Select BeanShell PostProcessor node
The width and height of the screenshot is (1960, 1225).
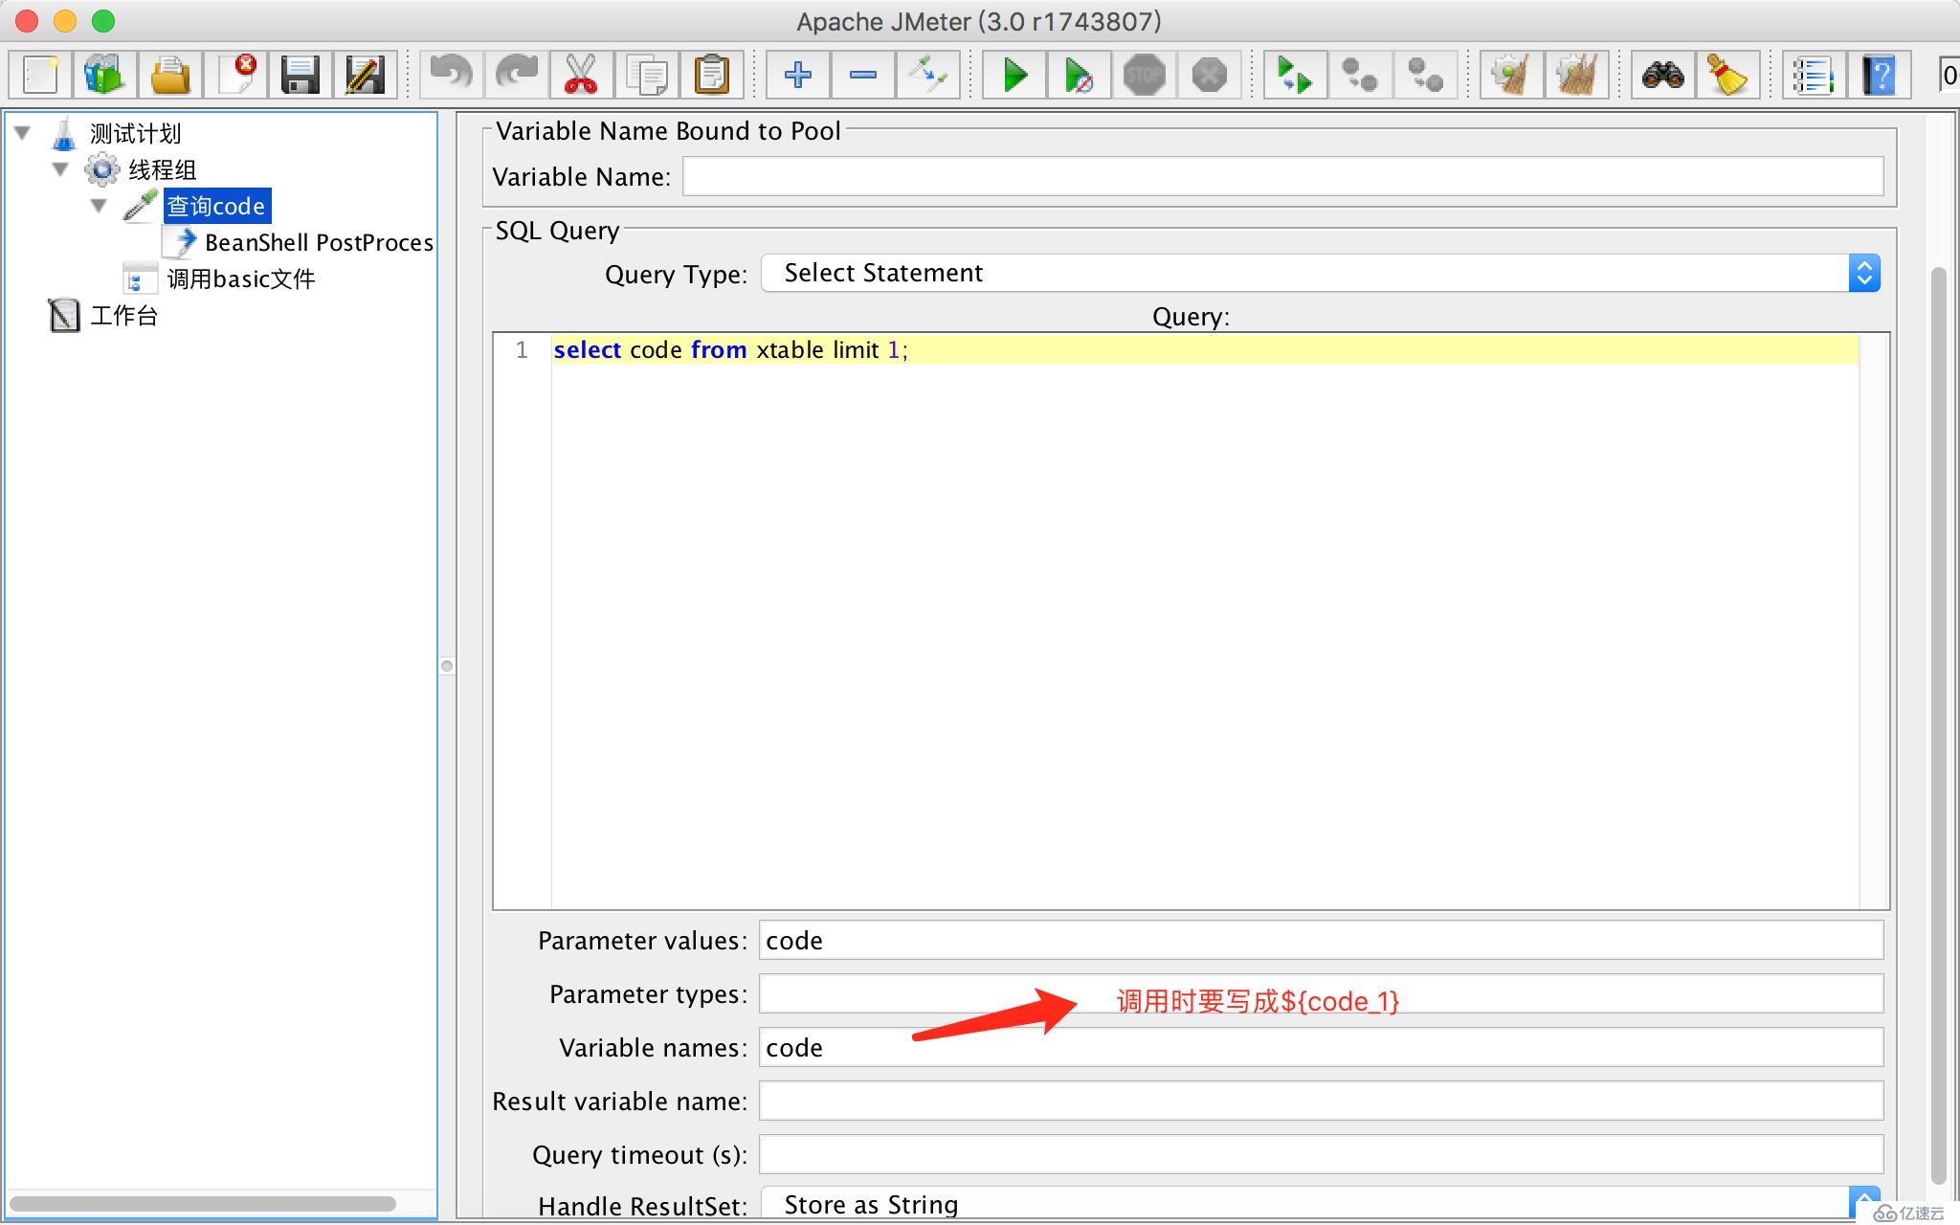tap(319, 242)
